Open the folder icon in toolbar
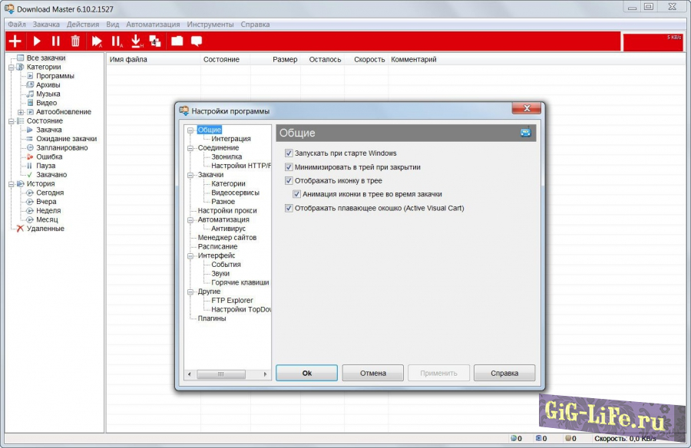 [x=177, y=41]
